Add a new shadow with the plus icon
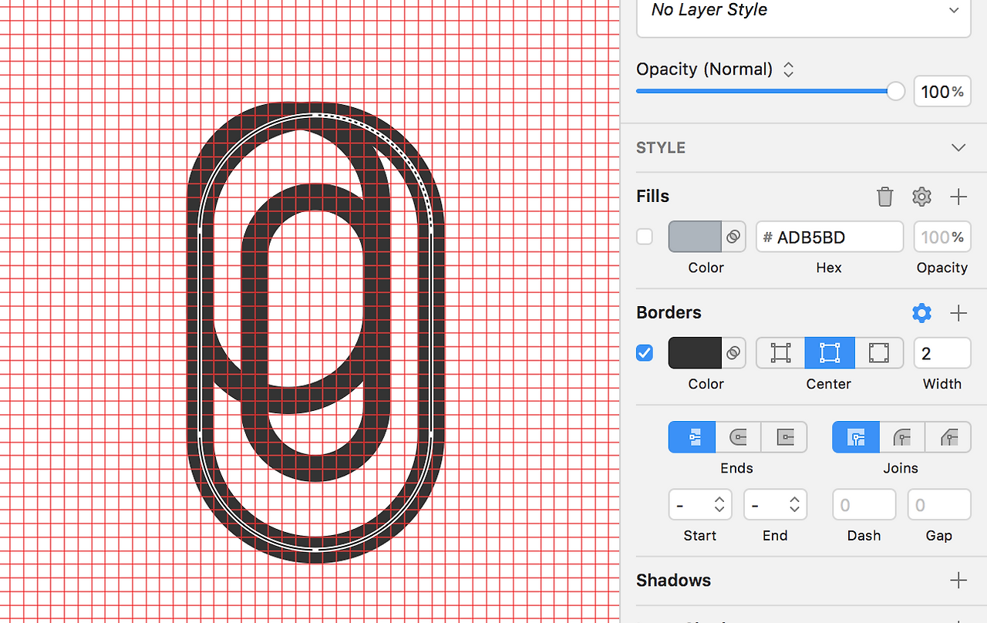 [958, 580]
